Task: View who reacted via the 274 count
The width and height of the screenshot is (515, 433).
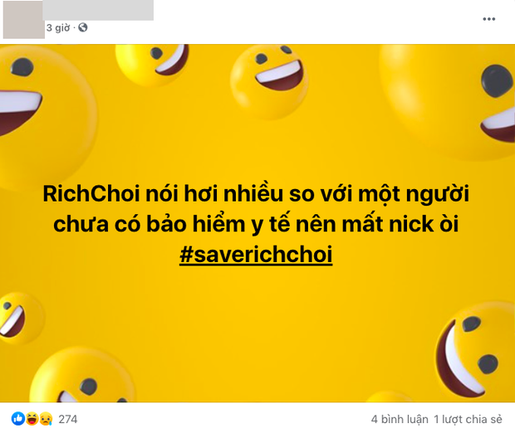Action: (68, 419)
